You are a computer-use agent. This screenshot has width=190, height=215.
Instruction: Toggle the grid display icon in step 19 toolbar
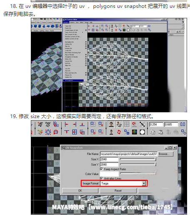point(127,124)
